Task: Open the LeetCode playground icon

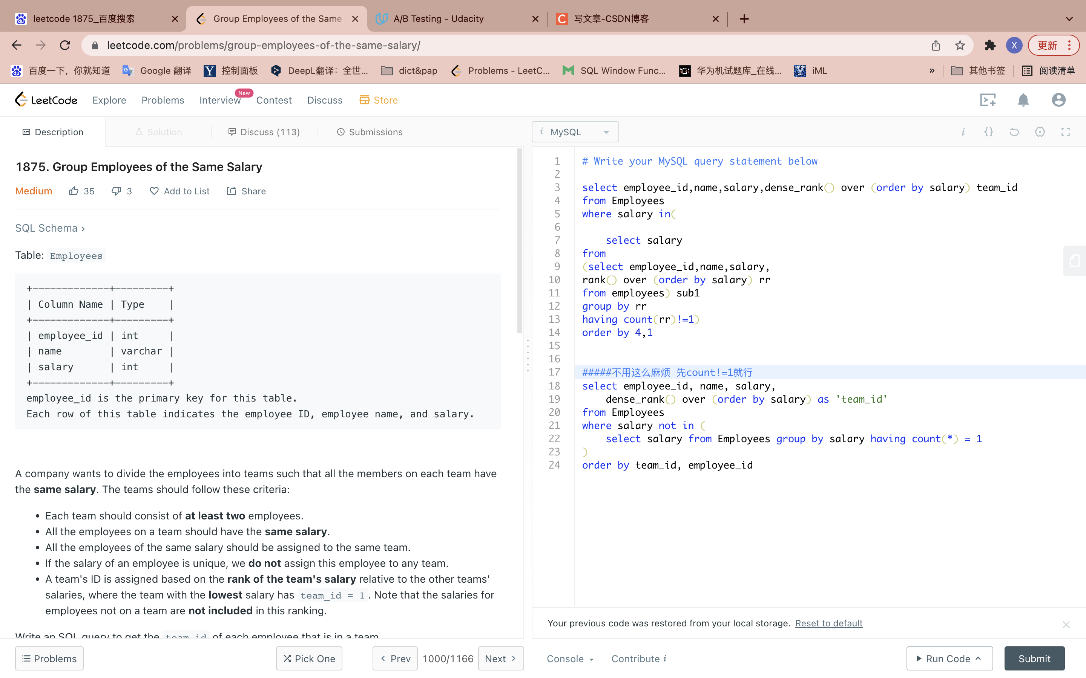Action: click(988, 100)
